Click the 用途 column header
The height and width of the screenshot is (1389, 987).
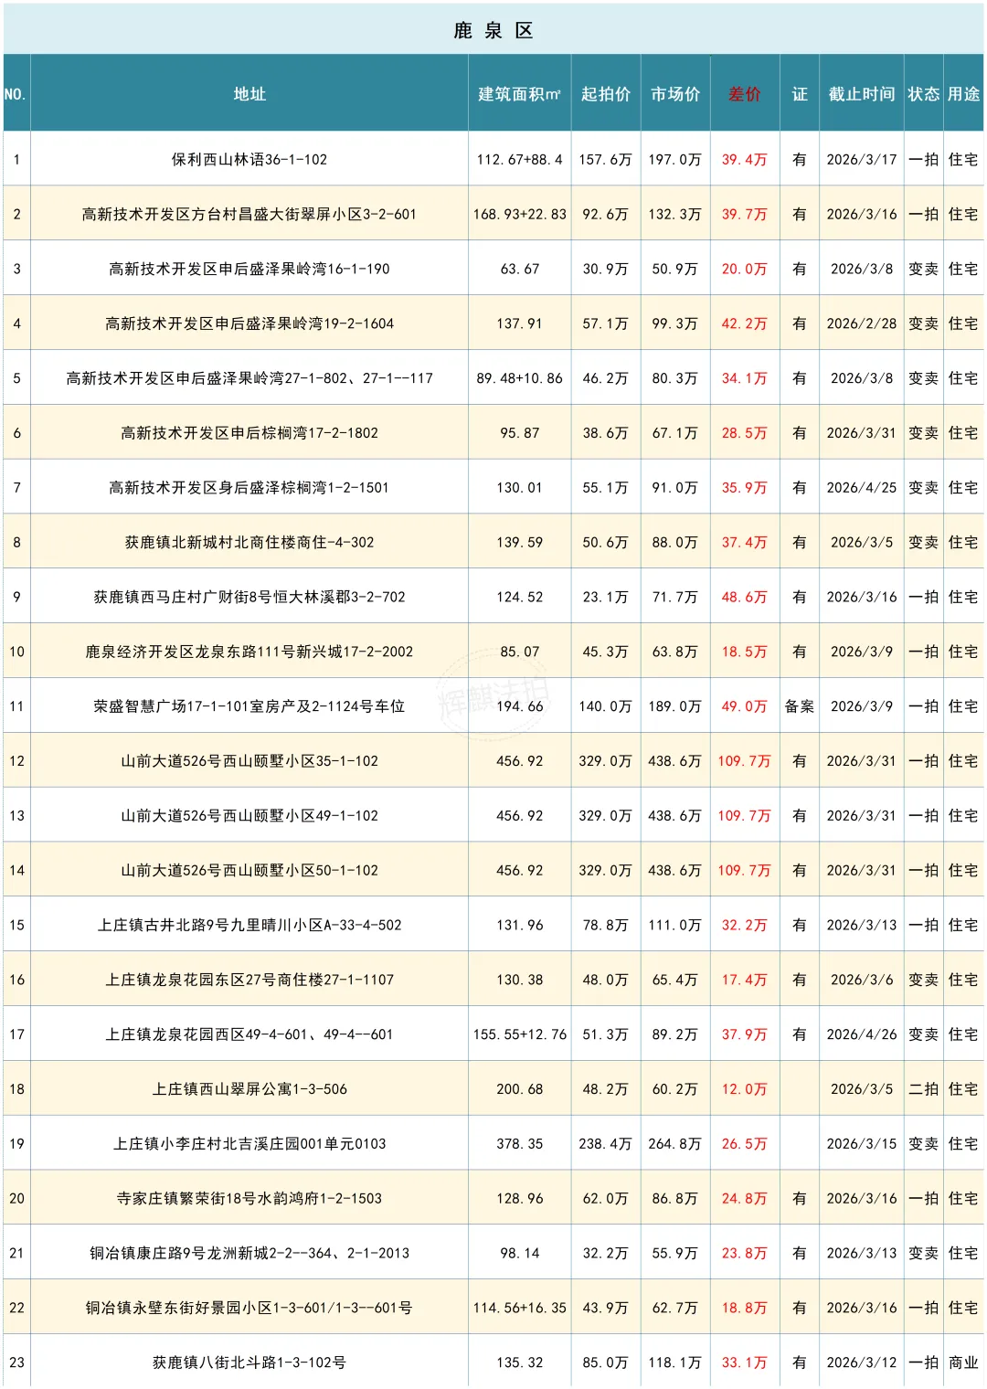pyautogui.click(x=964, y=94)
